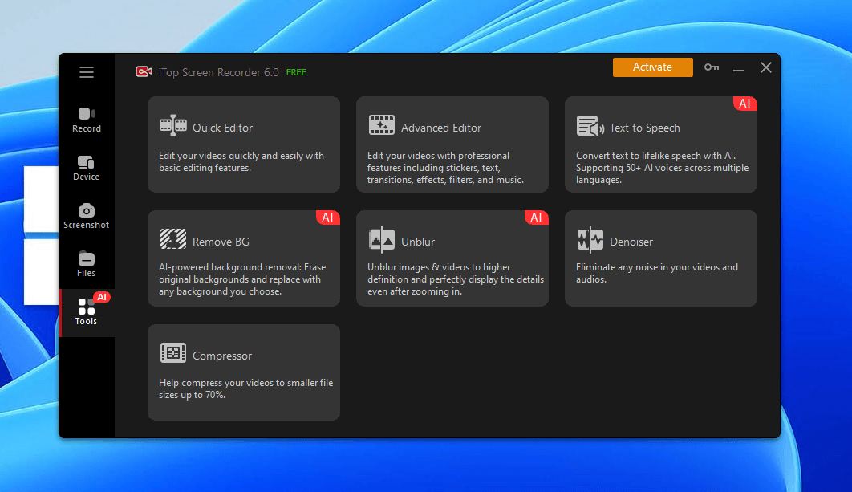This screenshot has width=852, height=492.
Task: Click the Compressor film icon
Action: point(172,353)
